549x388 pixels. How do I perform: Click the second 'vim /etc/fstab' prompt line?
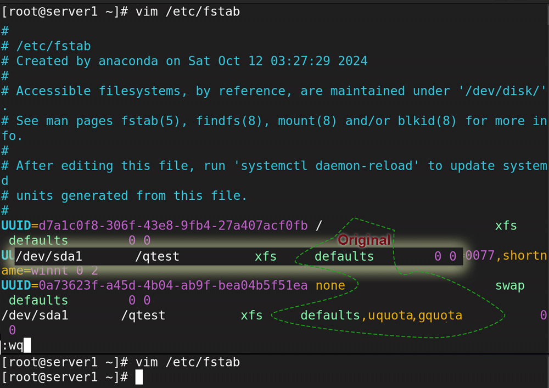tap(121, 362)
